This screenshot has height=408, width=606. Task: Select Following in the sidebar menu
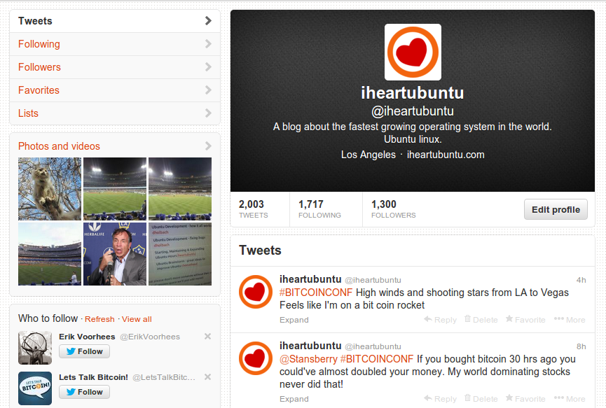pos(115,44)
